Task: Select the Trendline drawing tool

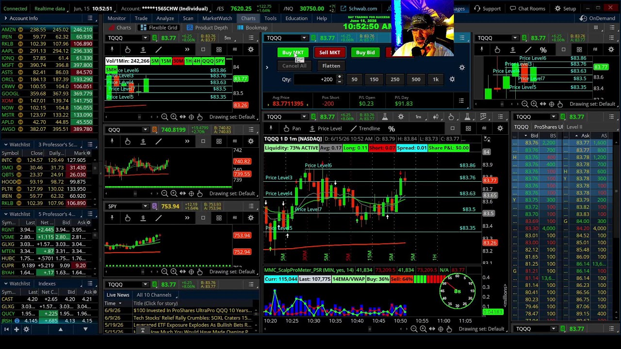Action: [x=365, y=128]
